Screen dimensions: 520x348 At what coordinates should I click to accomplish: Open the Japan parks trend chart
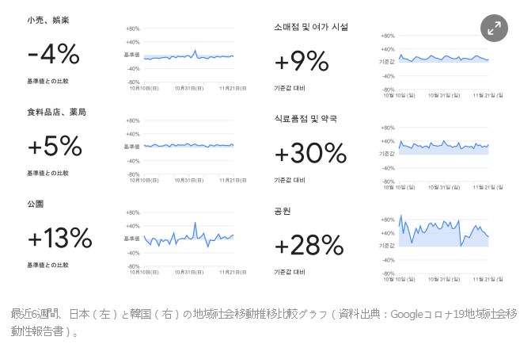point(184,243)
